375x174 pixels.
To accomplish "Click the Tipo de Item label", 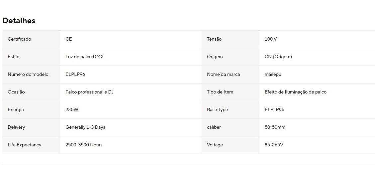I will tap(220, 92).
